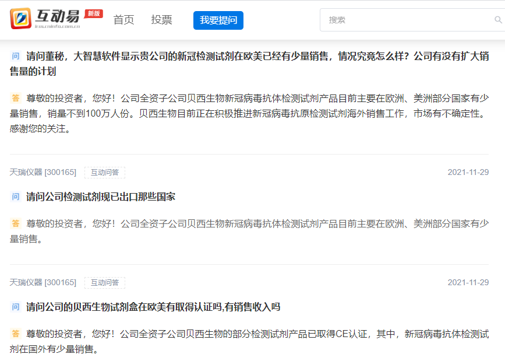Open the 投票 navigation item

coord(162,20)
